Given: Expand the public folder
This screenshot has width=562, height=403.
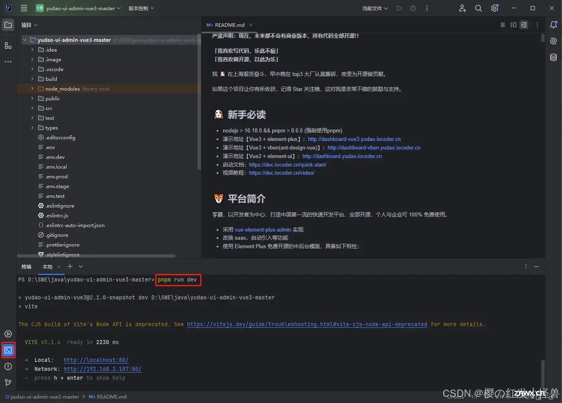Looking at the screenshot, I should [x=32, y=98].
